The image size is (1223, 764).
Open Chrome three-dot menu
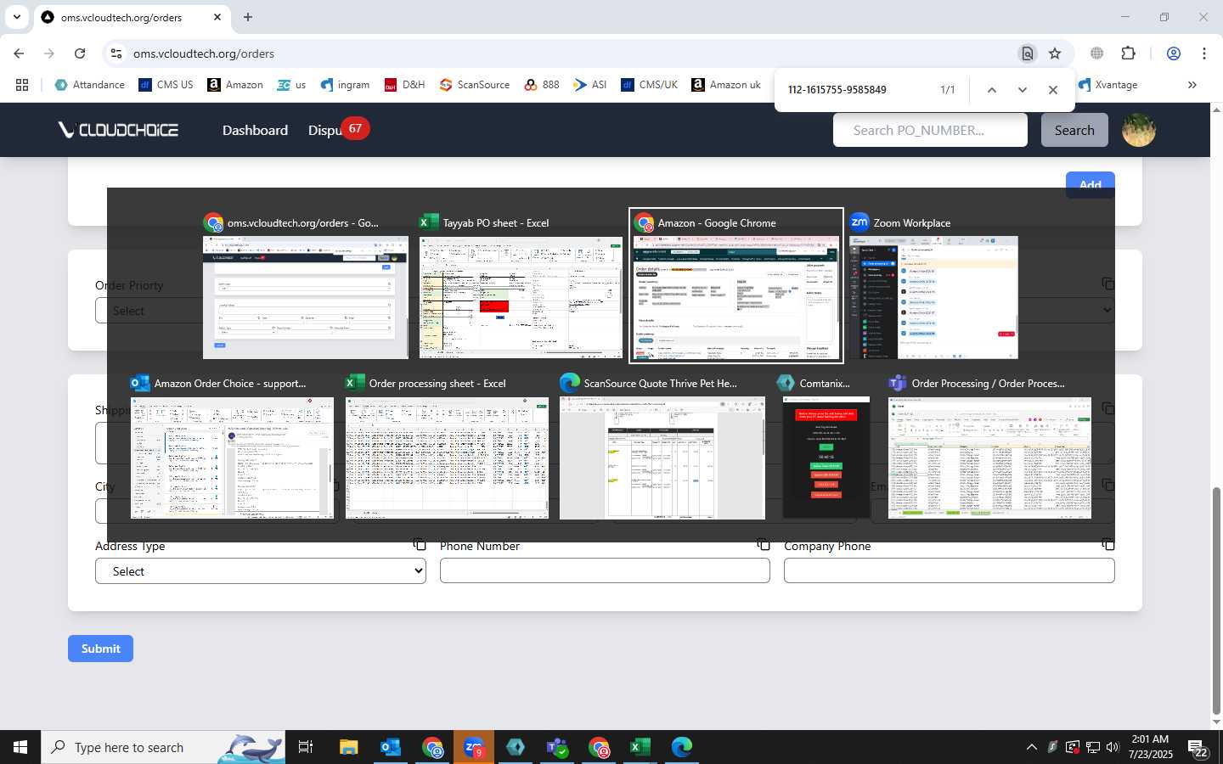click(x=1204, y=53)
